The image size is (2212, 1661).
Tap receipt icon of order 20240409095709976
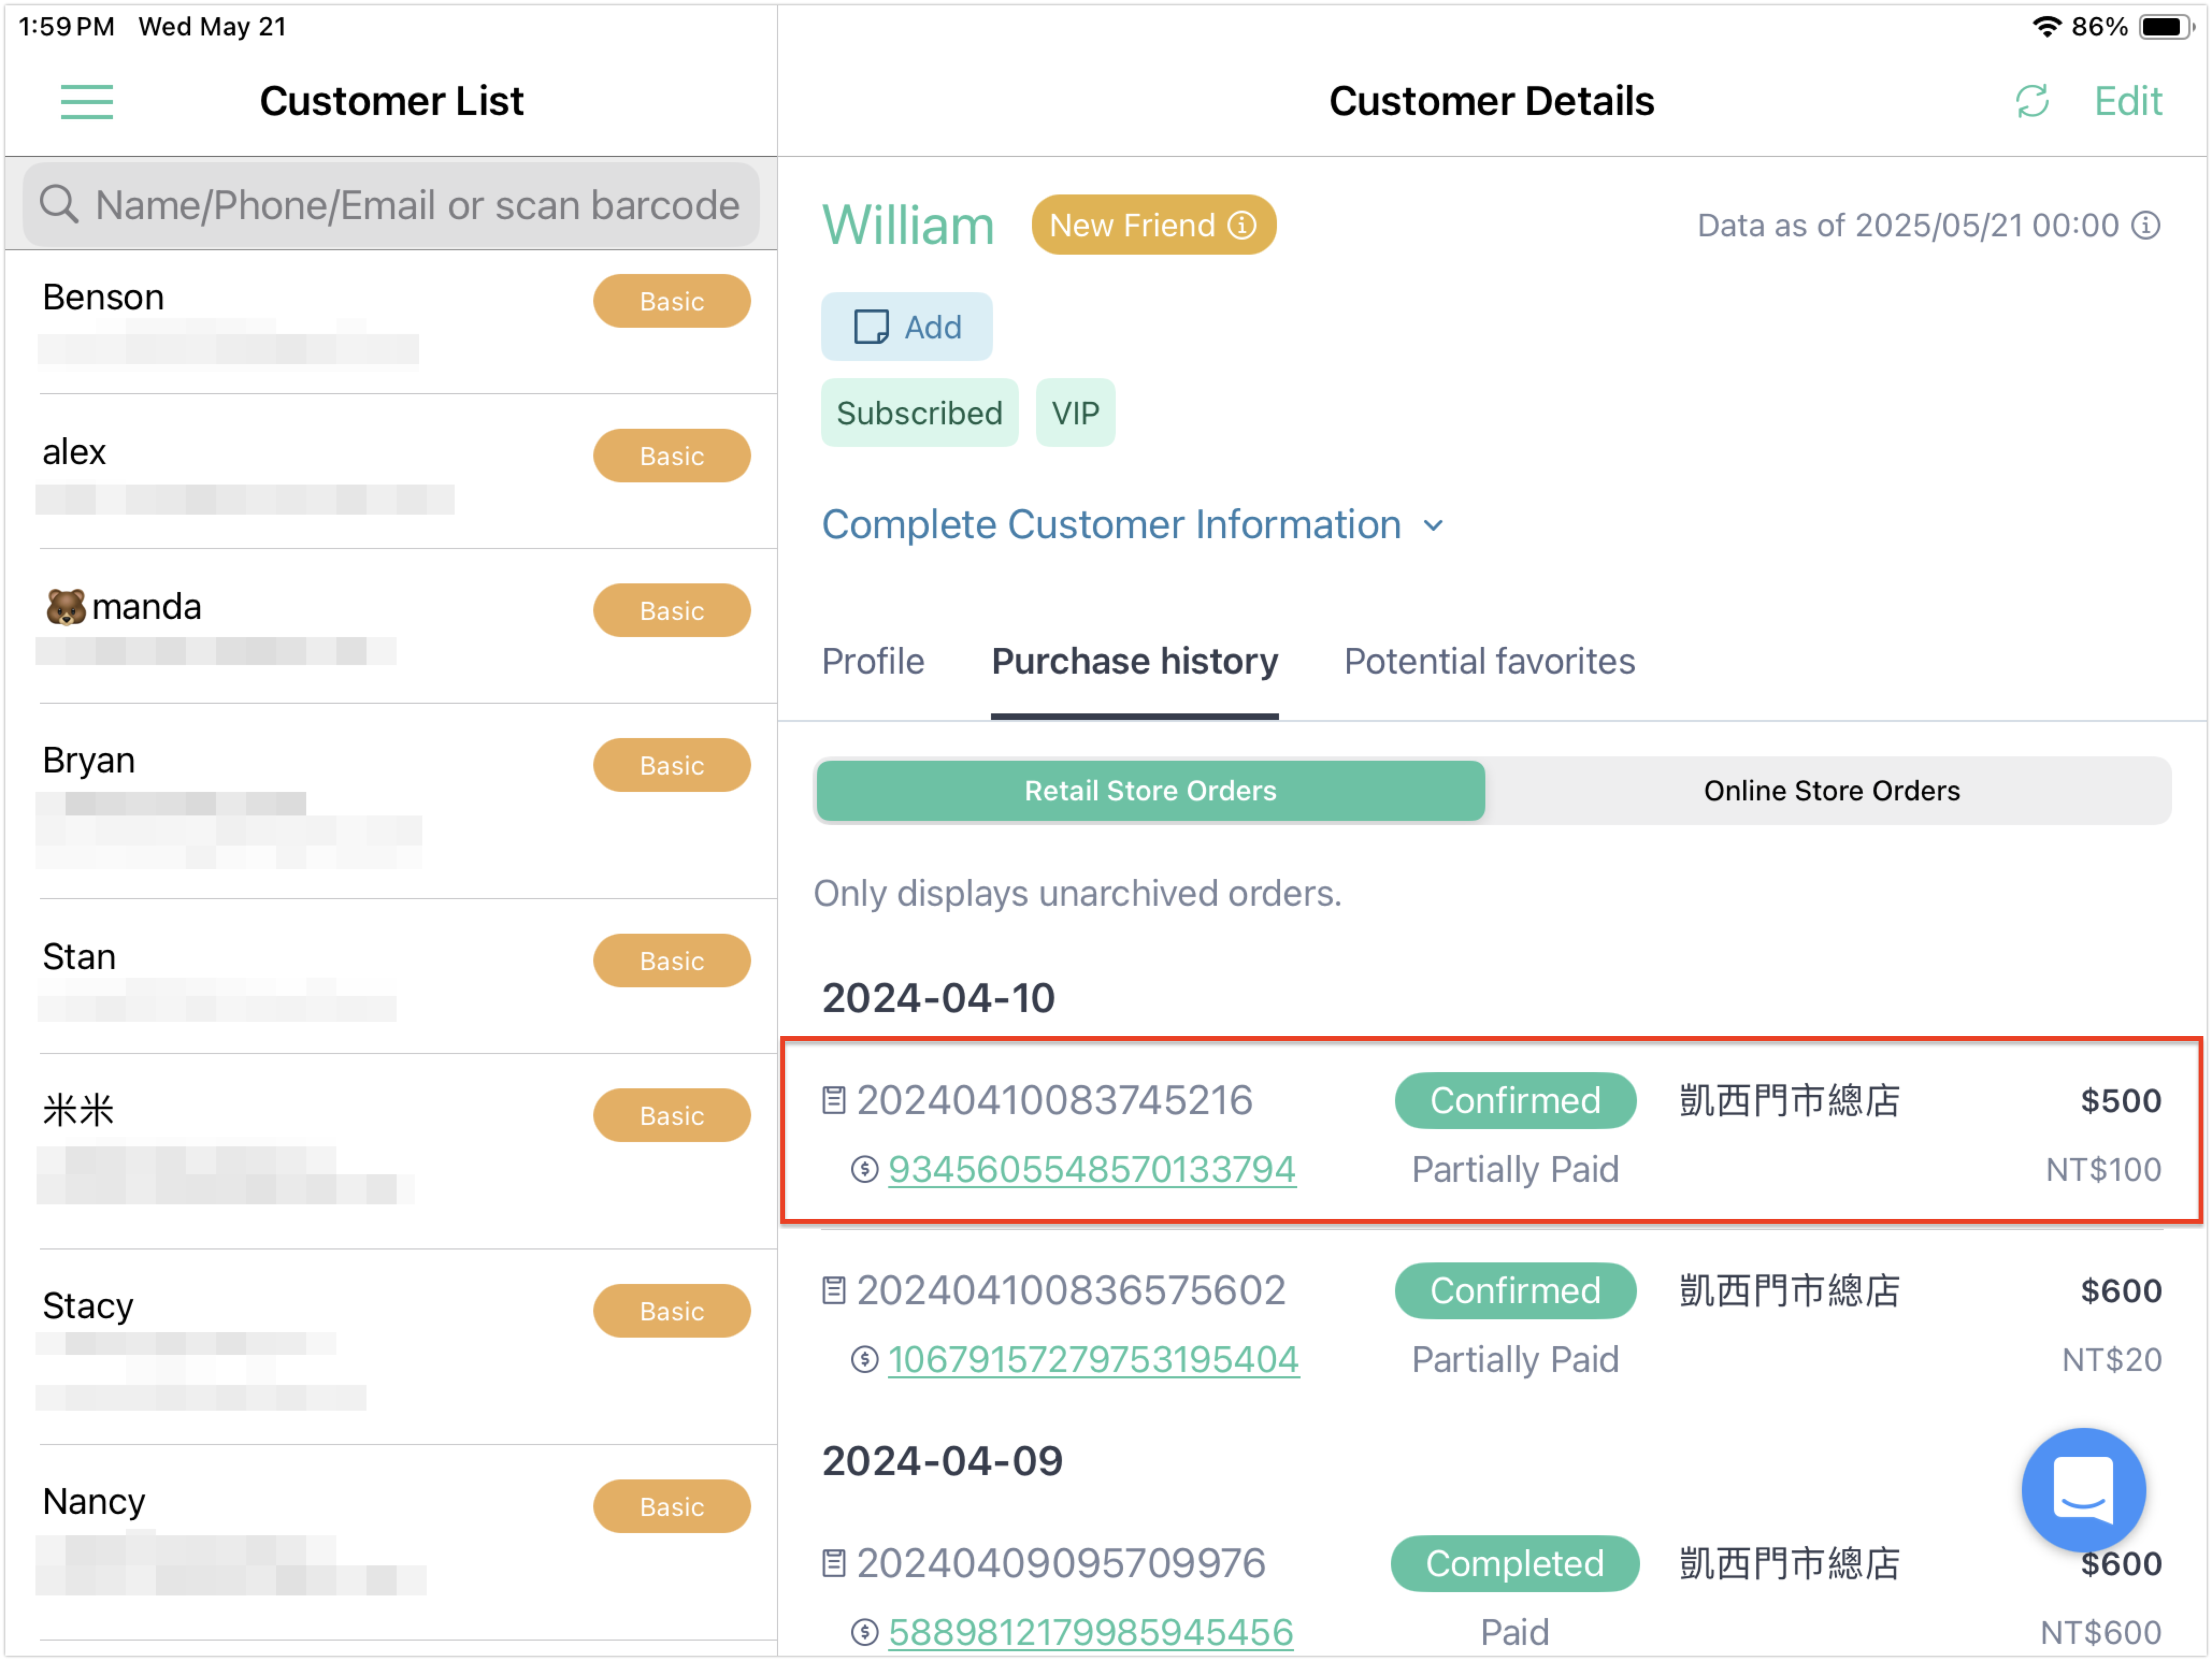(x=833, y=1564)
